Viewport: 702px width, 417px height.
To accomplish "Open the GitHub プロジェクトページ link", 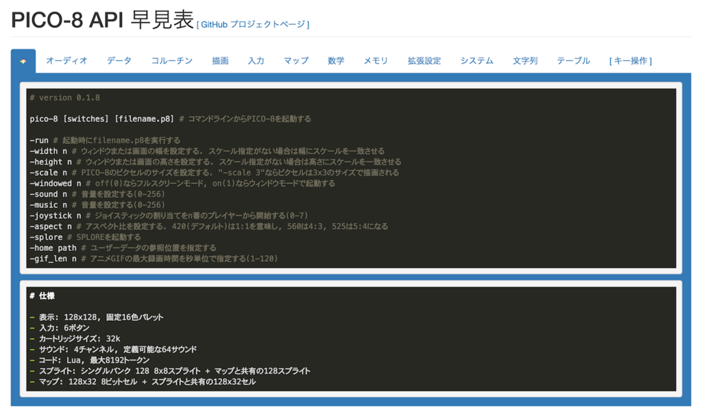I will 253,22.
